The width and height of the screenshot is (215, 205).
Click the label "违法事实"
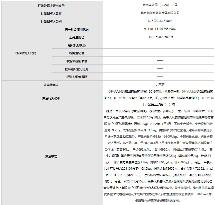tap(51, 157)
